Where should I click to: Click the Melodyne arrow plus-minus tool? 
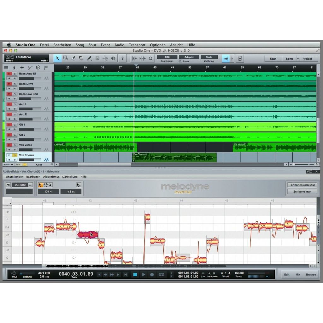[79, 185]
